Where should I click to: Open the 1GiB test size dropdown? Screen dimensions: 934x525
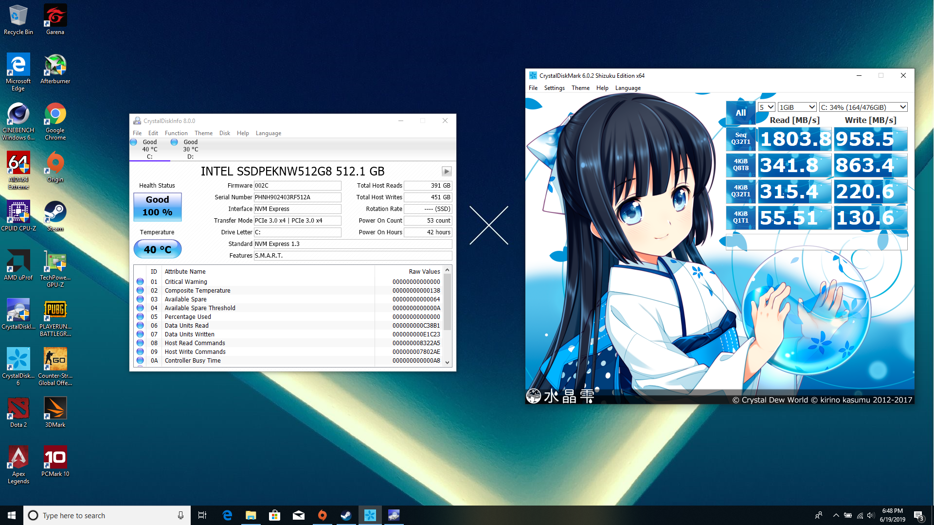coord(797,107)
